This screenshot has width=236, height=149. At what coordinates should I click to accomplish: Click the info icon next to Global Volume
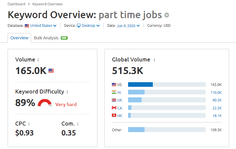154,60
